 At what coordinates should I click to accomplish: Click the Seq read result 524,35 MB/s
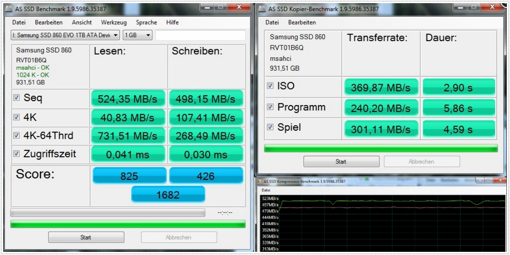click(128, 98)
